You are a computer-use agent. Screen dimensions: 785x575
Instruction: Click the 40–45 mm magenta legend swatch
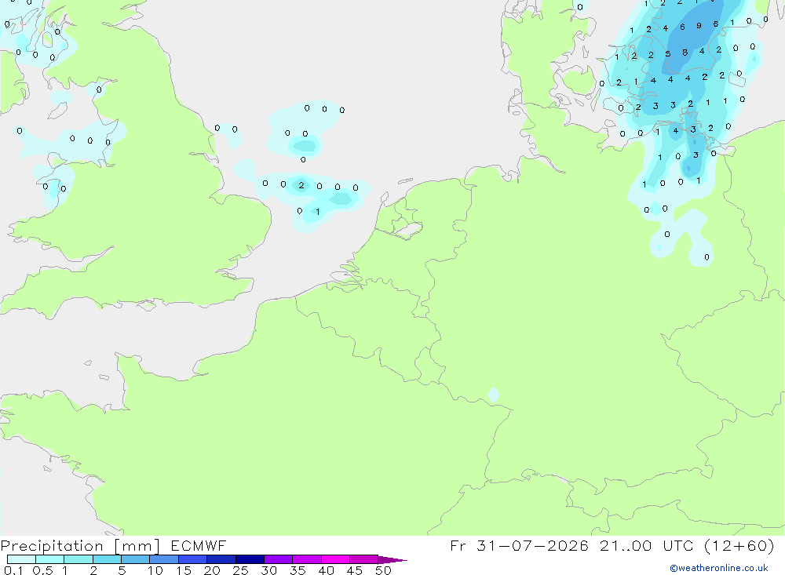click(335, 559)
